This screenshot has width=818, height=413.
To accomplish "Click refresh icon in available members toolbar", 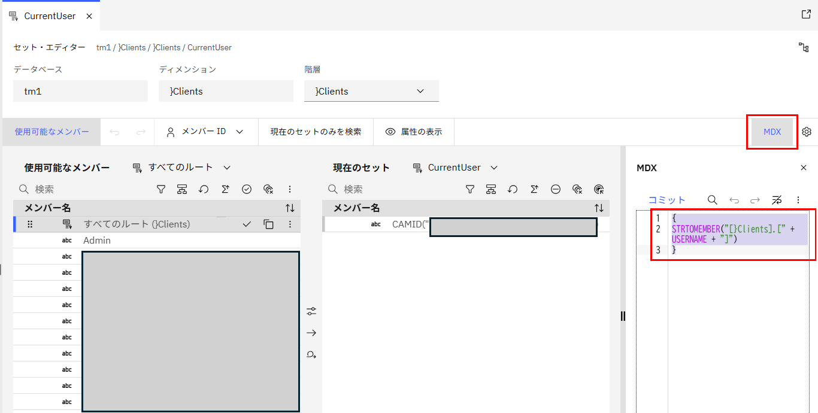I will pos(204,189).
